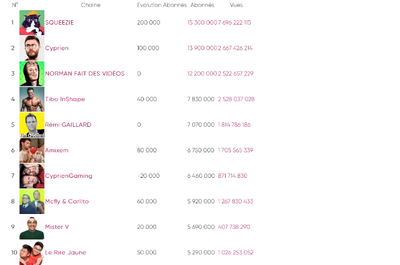Click the Cyprien channel name link
This screenshot has width=400, height=265.
pos(57,48)
